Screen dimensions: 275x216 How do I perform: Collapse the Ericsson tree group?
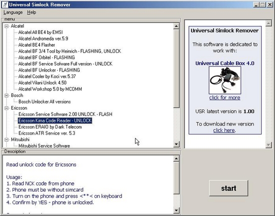(6, 108)
